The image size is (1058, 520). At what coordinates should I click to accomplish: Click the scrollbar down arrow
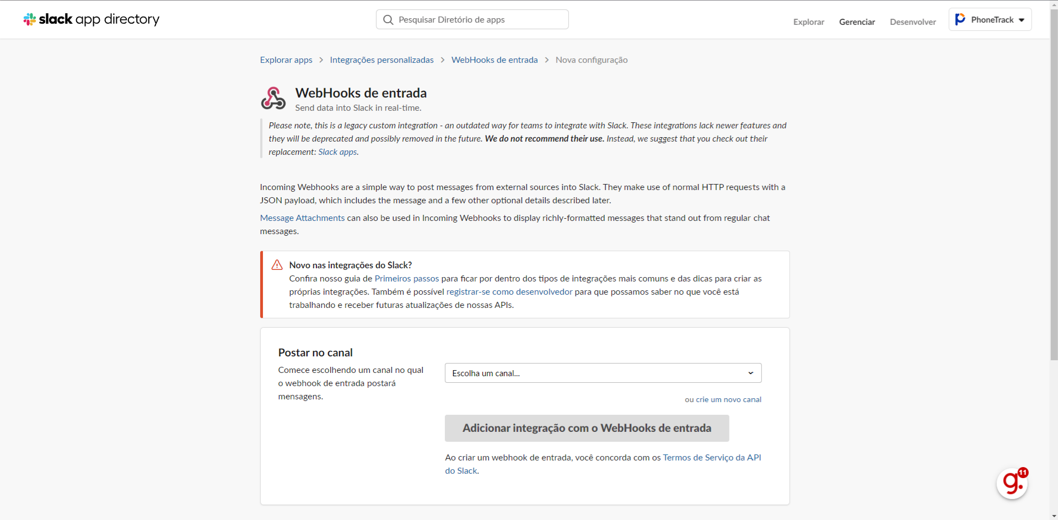click(x=1054, y=516)
